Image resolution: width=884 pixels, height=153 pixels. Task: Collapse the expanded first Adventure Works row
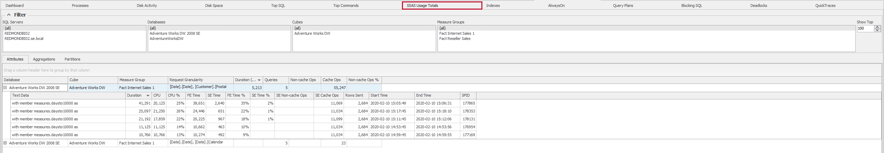(5, 88)
